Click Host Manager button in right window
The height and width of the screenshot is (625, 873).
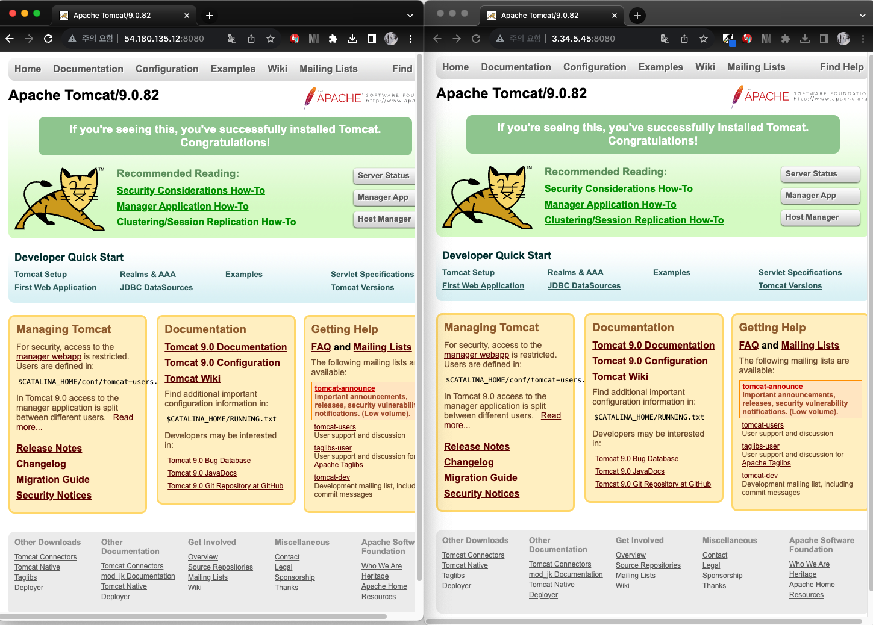[820, 217]
